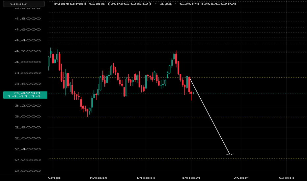This screenshot has width=307, height=181.
Task: Click the Июл label on time axis
Action: pyautogui.click(x=191, y=178)
